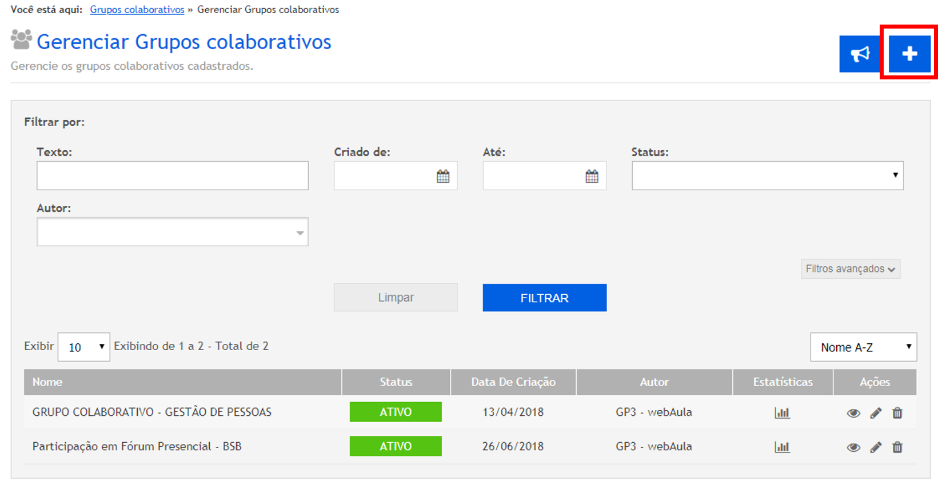This screenshot has height=485, width=938.
Task: Click the Limpar button
Action: (x=396, y=298)
